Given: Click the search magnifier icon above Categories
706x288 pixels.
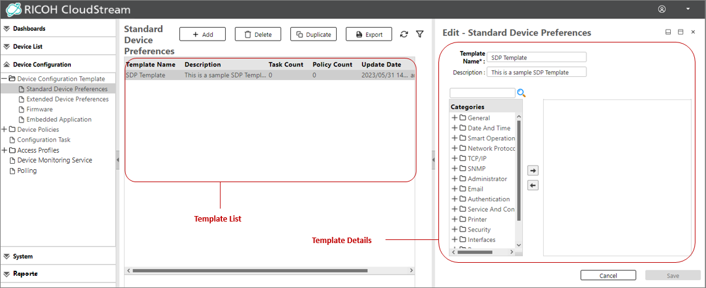Looking at the screenshot, I should coord(522,93).
